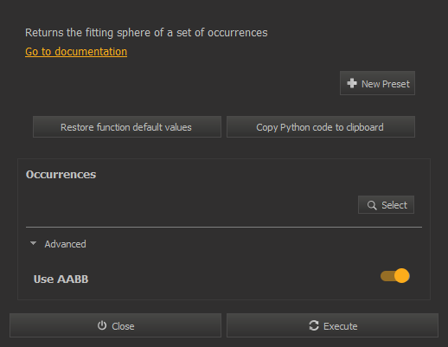
Task: Click the plus icon on New Preset
Action: (x=352, y=83)
